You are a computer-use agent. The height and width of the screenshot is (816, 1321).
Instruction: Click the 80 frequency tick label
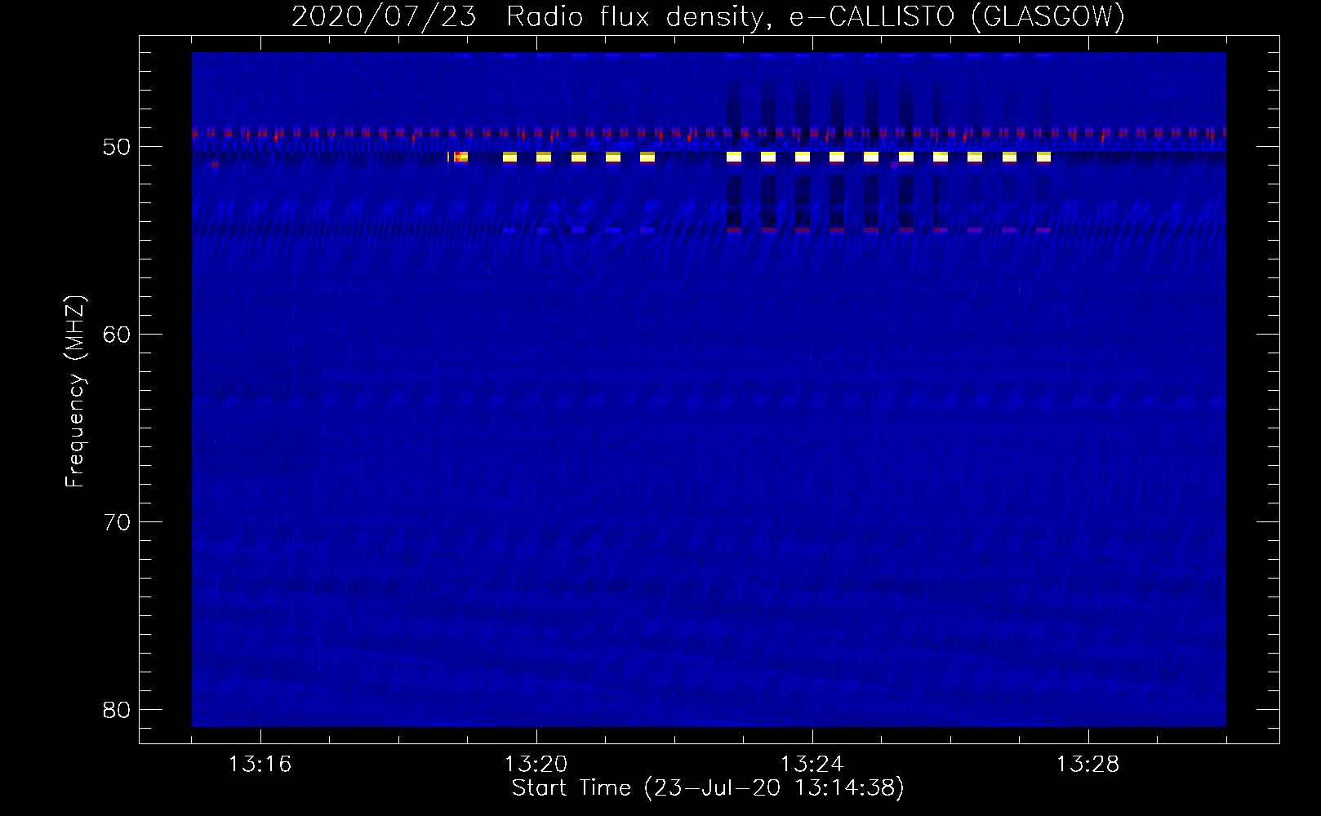point(118,710)
